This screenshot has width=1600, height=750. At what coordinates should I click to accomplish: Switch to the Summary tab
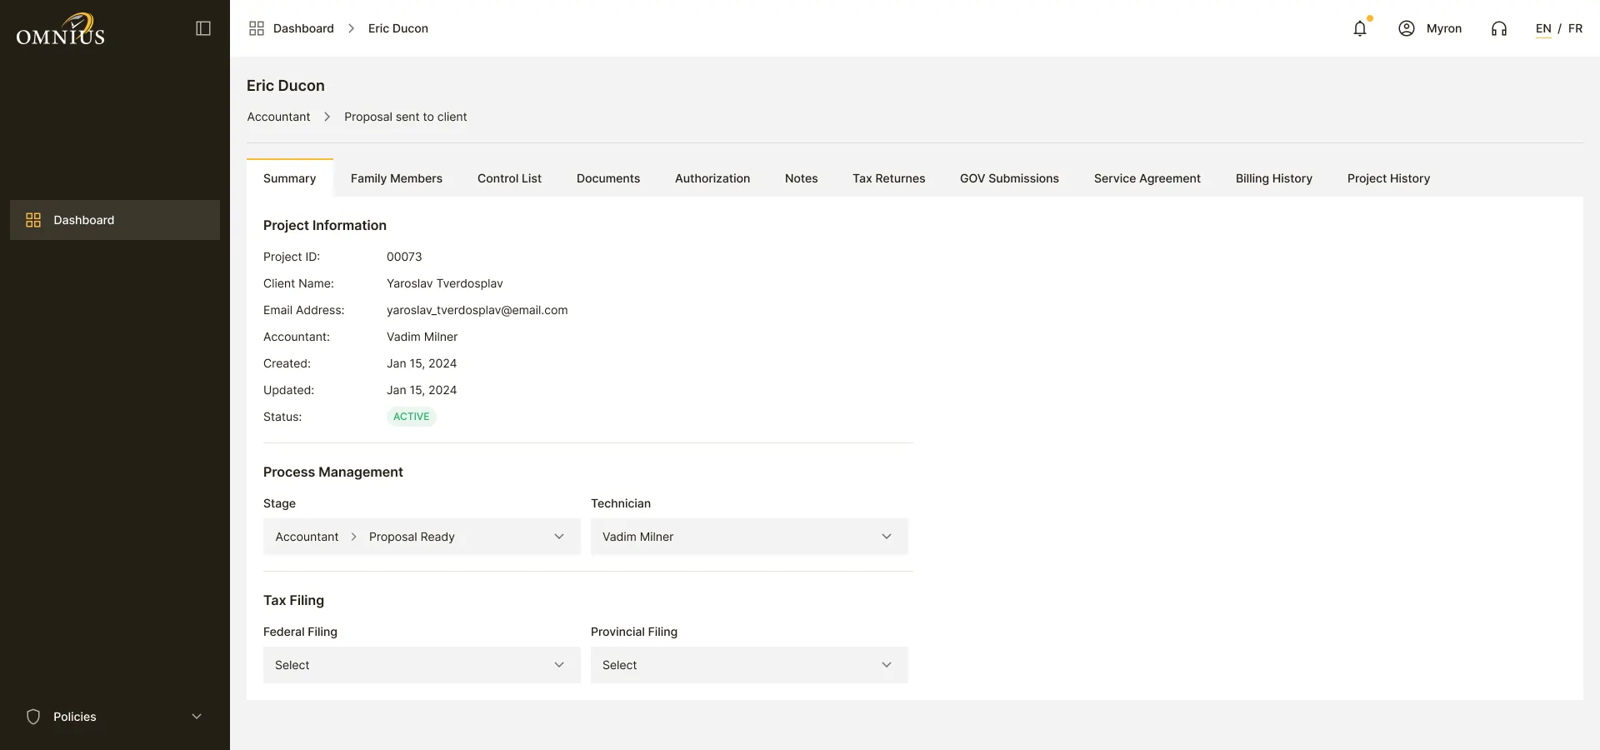pyautogui.click(x=290, y=178)
